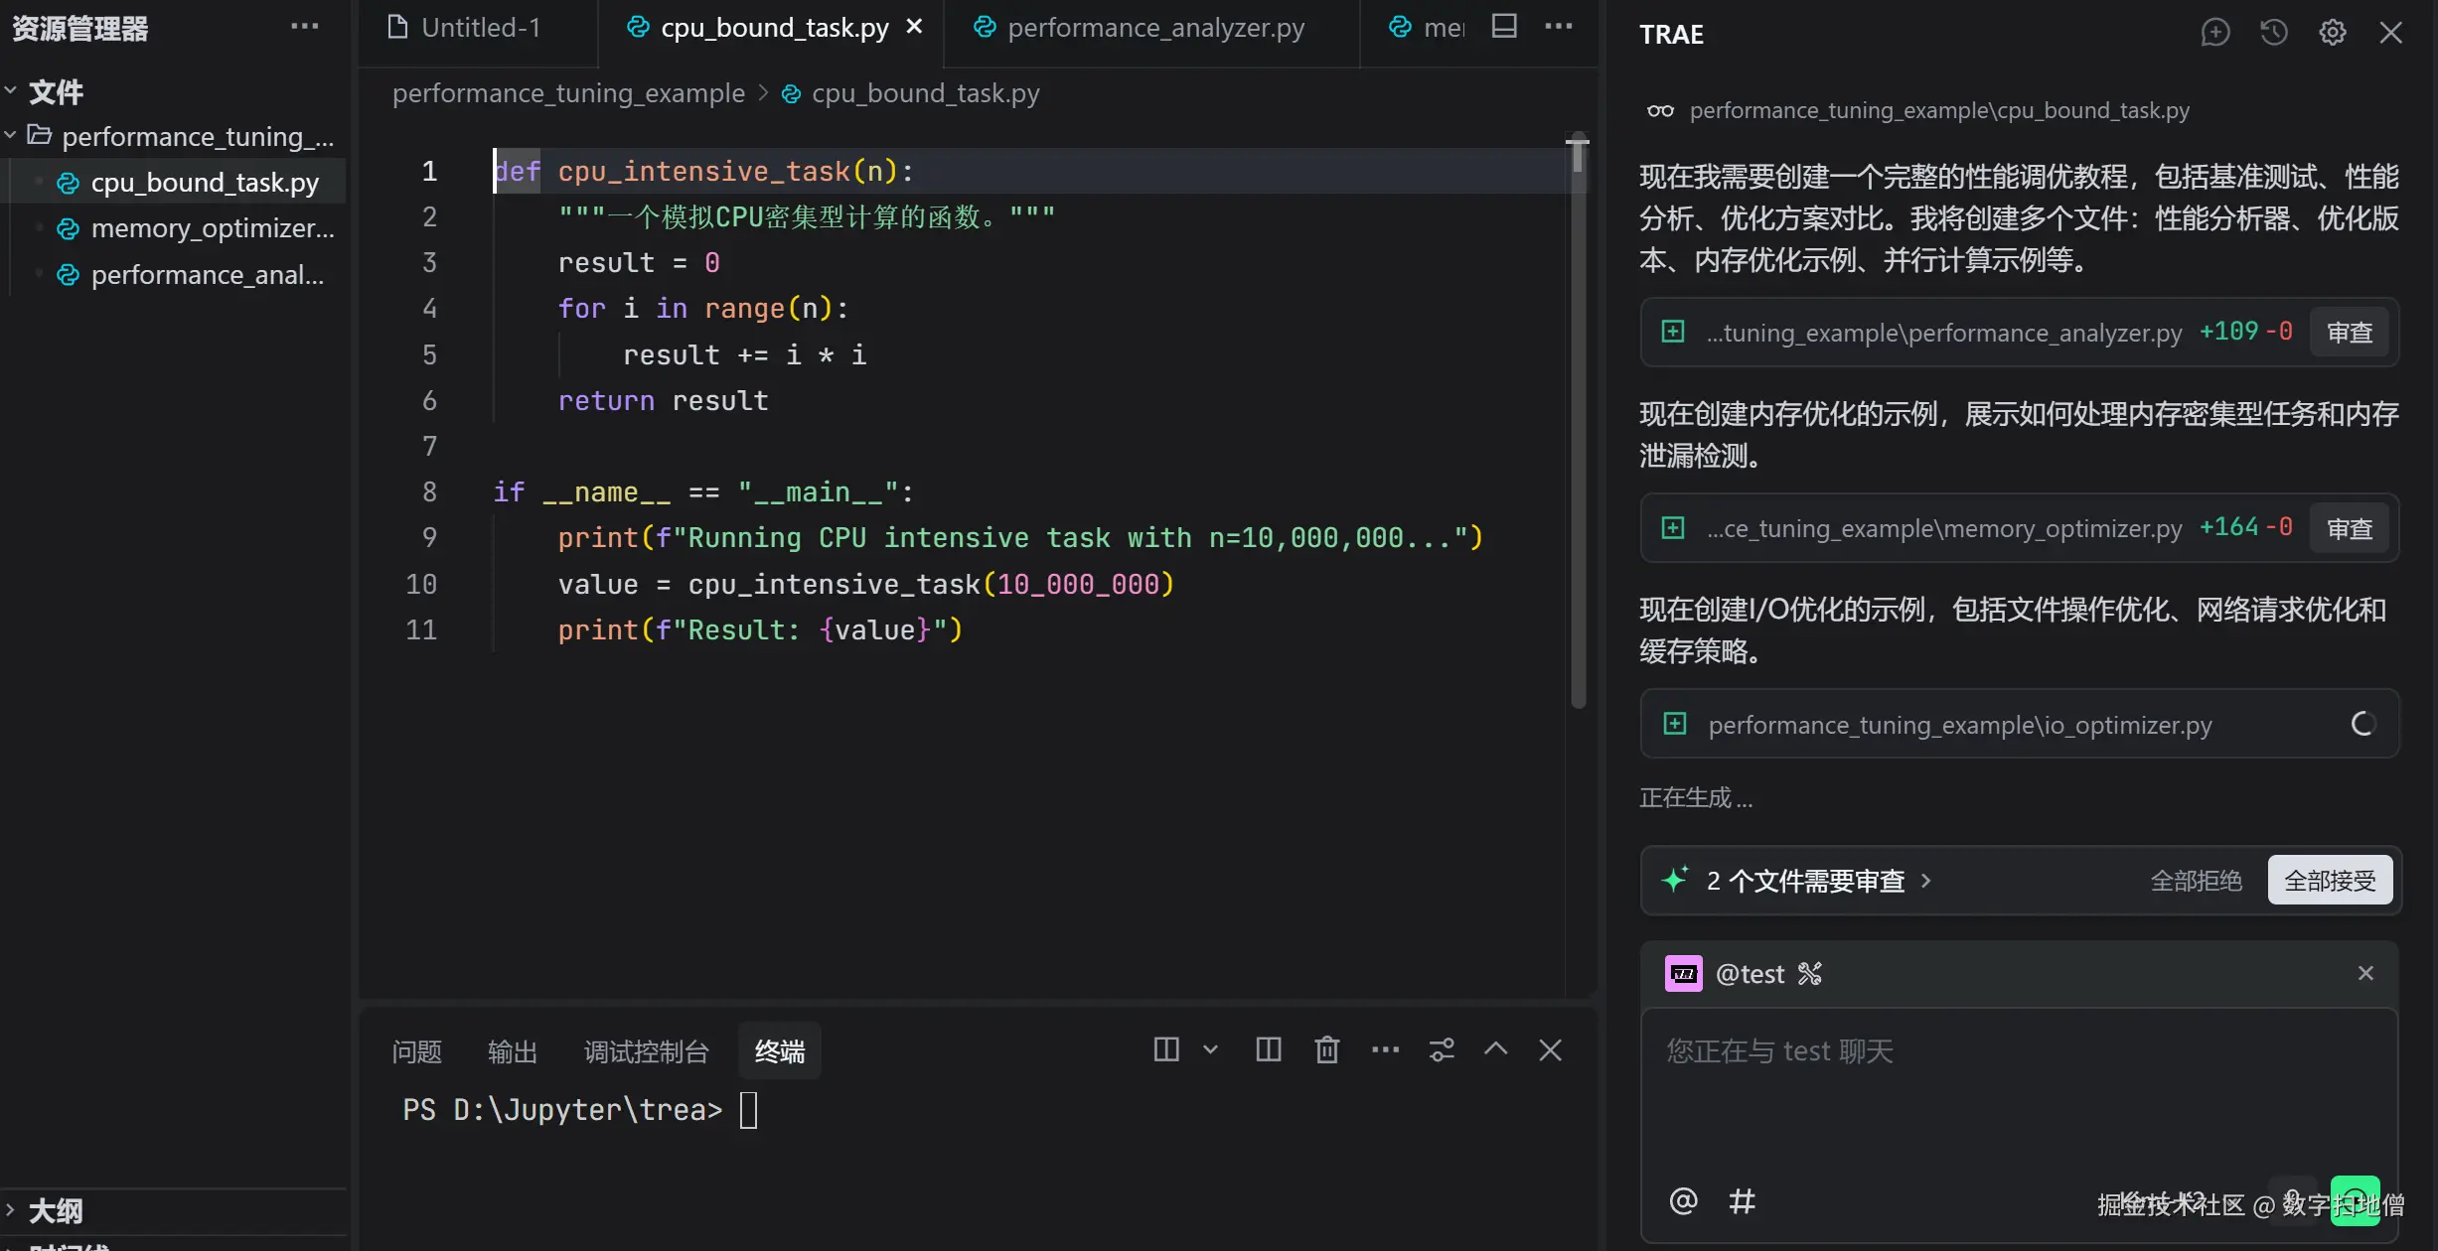2438x1251 pixels.
Task: Open TRAE chat history icon
Action: (2273, 33)
